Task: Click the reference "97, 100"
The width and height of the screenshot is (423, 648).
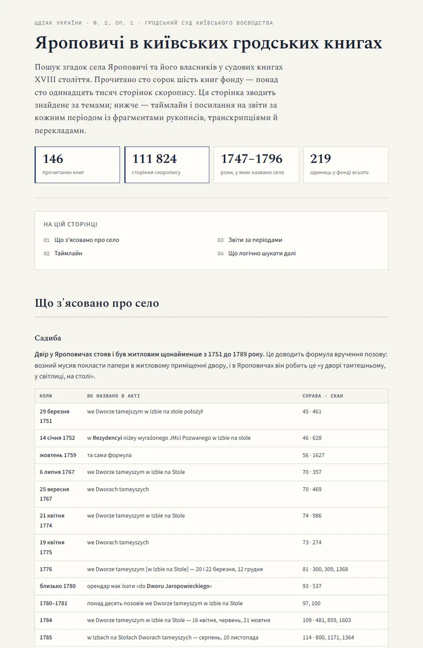Action: click(x=311, y=603)
